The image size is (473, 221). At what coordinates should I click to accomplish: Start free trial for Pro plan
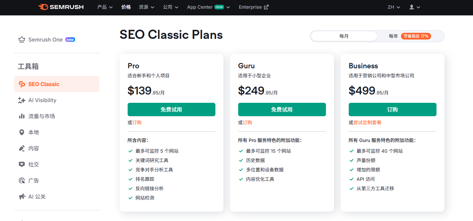click(171, 109)
